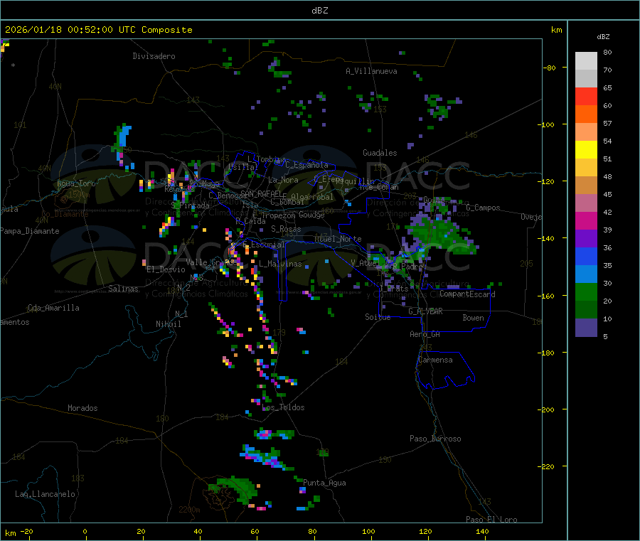
Task: Click the SAN_RAFAEL city label
Action: (261, 193)
